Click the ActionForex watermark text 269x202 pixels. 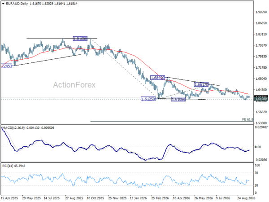[x=74, y=85]
